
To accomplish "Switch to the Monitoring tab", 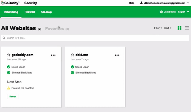I will click(11, 12).
